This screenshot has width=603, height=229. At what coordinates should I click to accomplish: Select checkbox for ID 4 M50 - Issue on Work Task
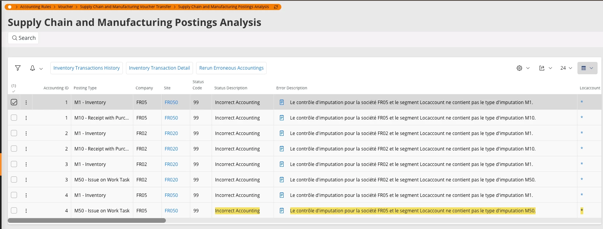14,211
